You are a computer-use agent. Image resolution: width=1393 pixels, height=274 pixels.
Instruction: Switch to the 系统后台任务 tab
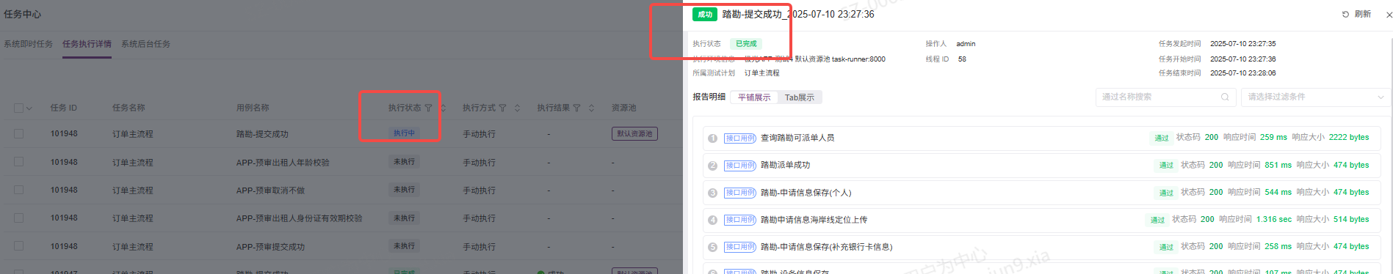[145, 44]
